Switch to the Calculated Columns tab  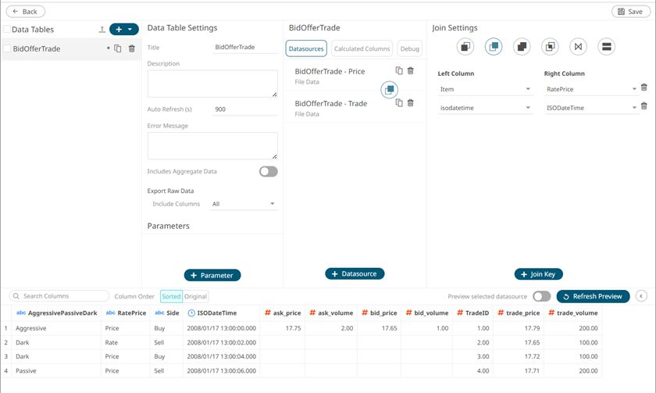pyautogui.click(x=362, y=48)
